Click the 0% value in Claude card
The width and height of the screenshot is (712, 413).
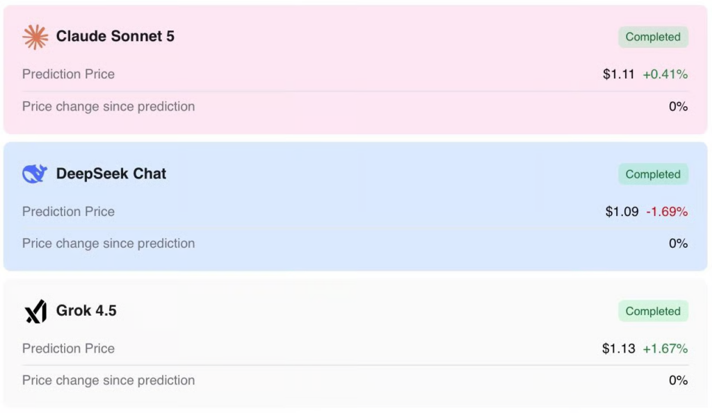tap(679, 106)
